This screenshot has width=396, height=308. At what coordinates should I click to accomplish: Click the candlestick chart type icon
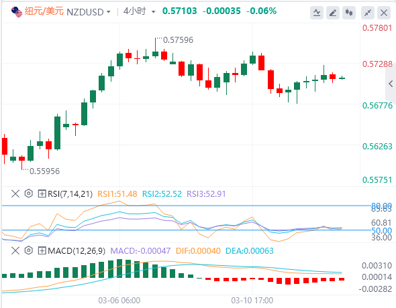point(349,13)
